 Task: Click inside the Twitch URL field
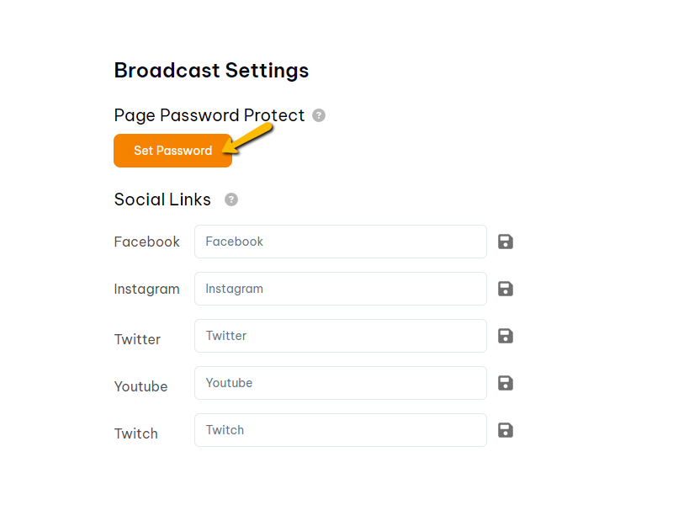point(340,430)
